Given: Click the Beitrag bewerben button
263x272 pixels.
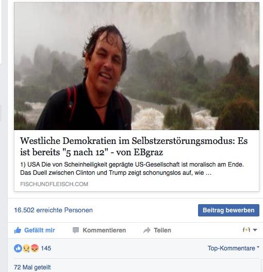Looking at the screenshot, I should point(228,210).
